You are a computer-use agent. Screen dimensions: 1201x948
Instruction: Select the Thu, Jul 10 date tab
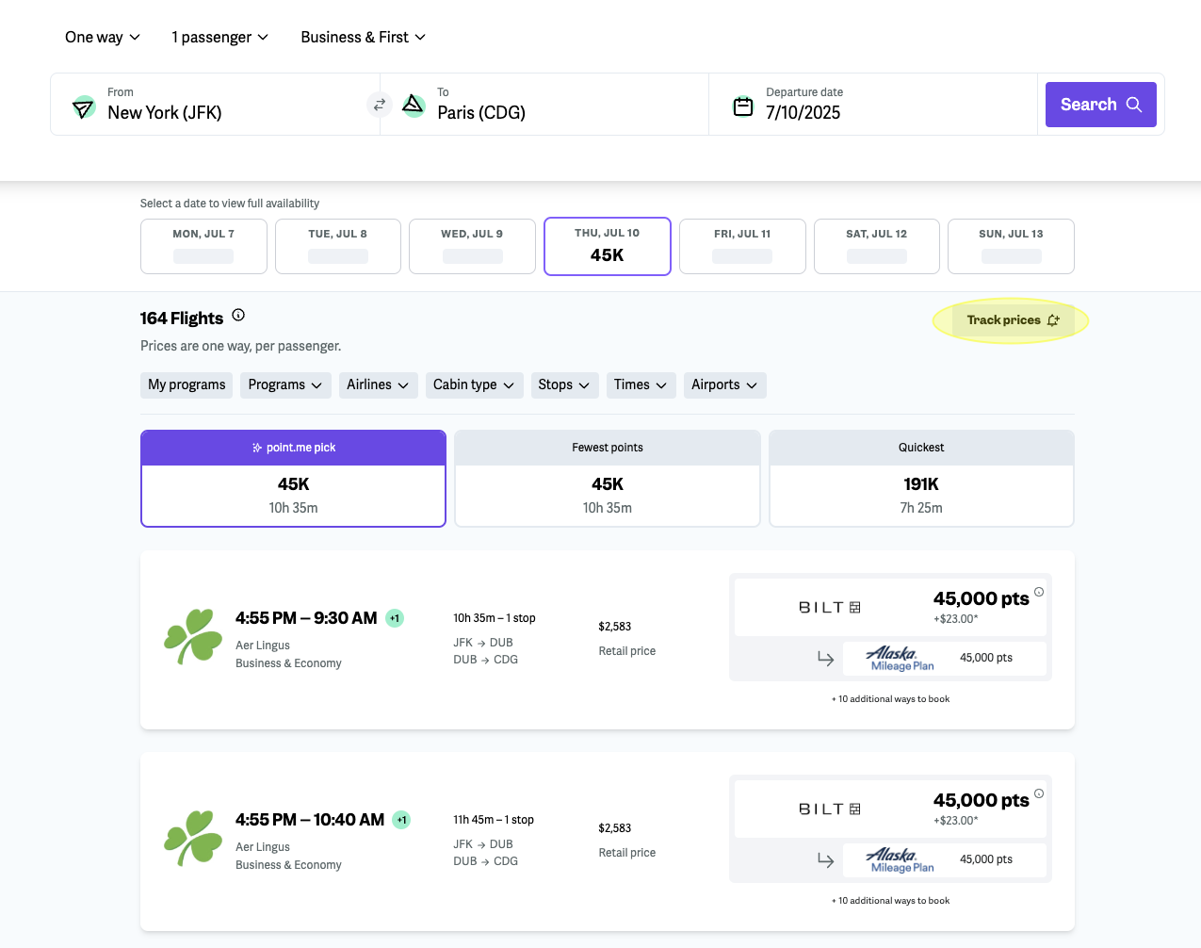point(608,246)
